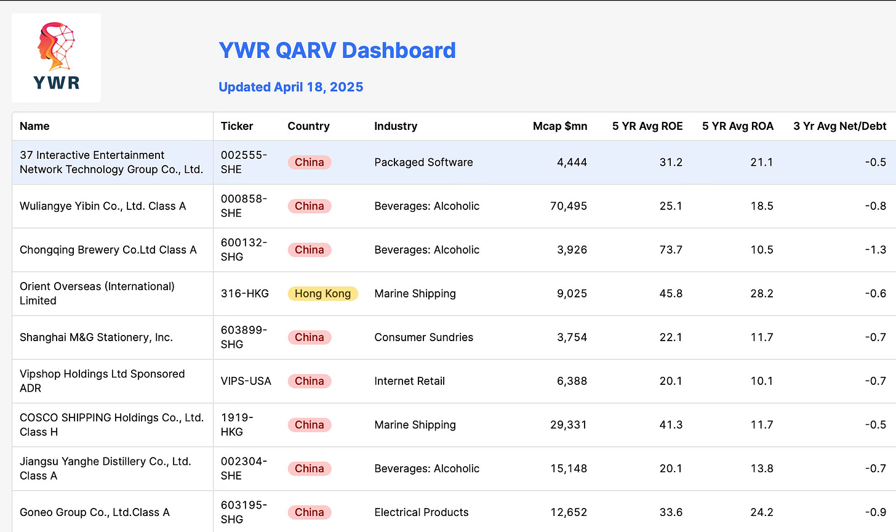The width and height of the screenshot is (896, 532).
Task: Select Wuliangye Yibin Co., Ltd. Class A
Action: click(103, 206)
